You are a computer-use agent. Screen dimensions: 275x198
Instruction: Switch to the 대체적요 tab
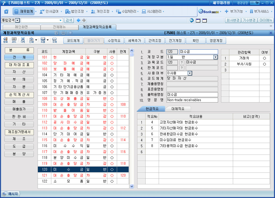coord(178,109)
